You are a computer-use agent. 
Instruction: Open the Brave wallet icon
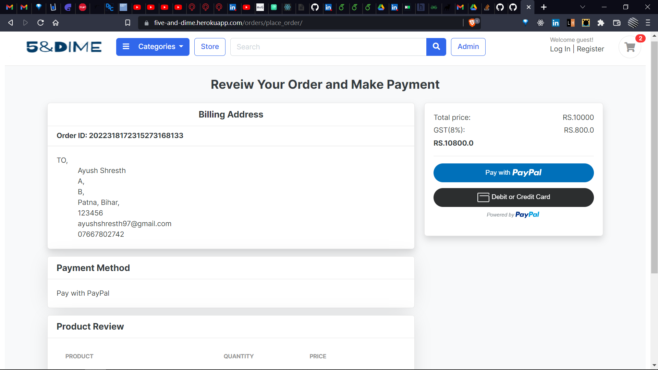(617, 23)
